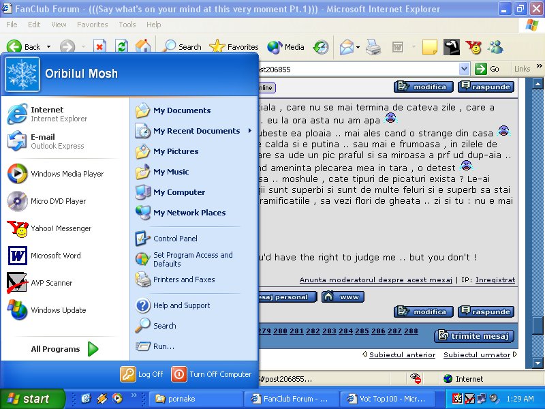Click the black dog toolbar icon

(452, 47)
